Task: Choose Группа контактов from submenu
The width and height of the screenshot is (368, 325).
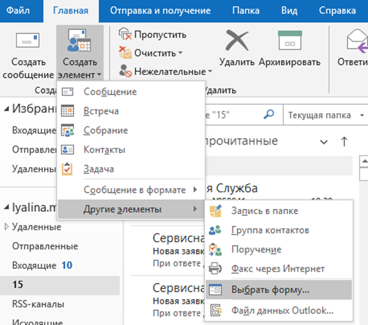Action: coord(279,230)
